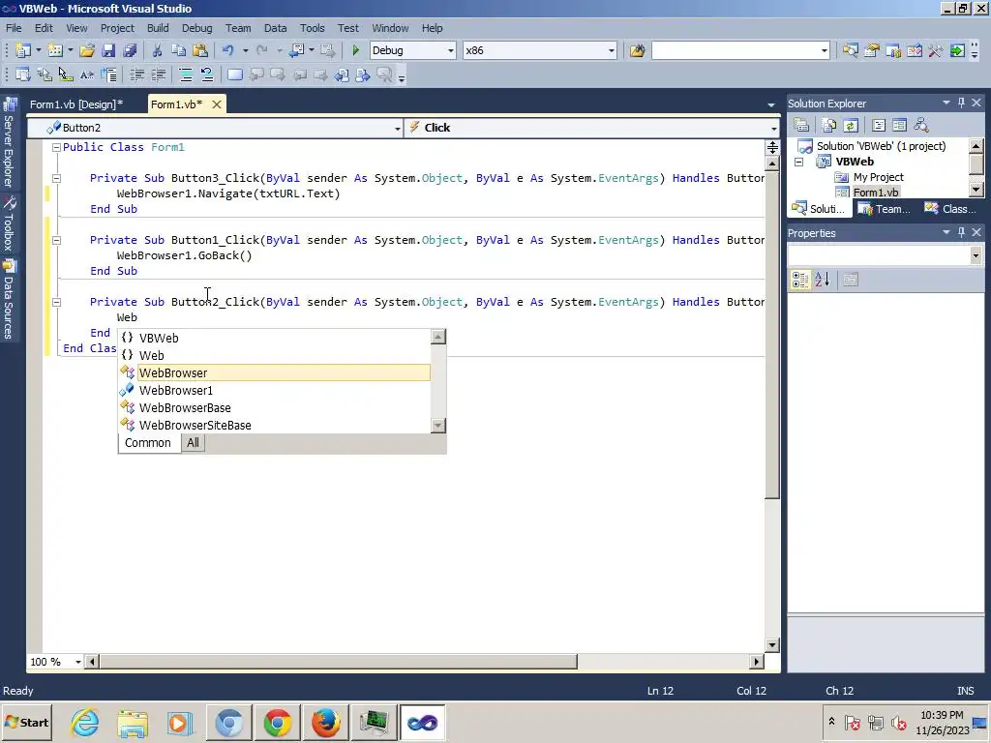Open the Server Explorer side tab
The width and height of the screenshot is (991, 743).
click(9, 144)
